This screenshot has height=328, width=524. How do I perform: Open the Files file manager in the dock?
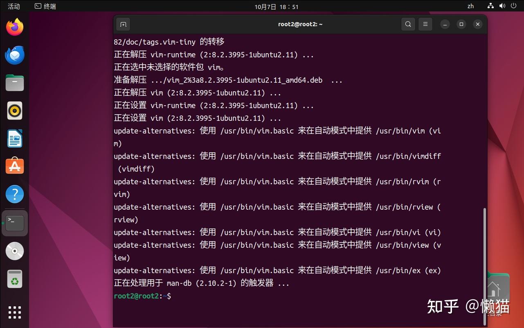tap(14, 83)
